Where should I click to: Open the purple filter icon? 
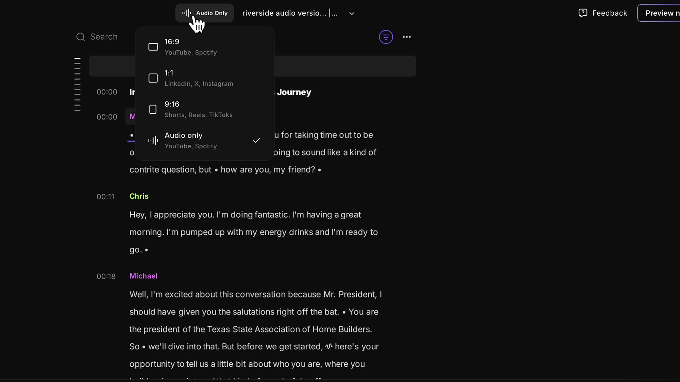click(386, 37)
